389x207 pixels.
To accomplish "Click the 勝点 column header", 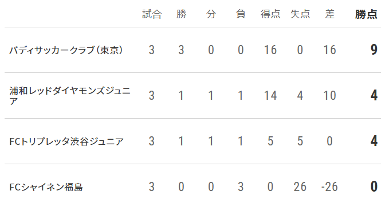I will (x=366, y=14).
